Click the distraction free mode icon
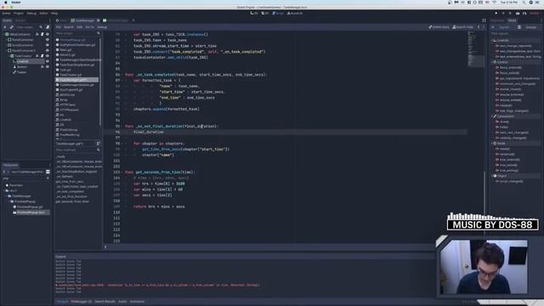Image resolution: width=544 pixels, height=306 pixels. point(484,20)
